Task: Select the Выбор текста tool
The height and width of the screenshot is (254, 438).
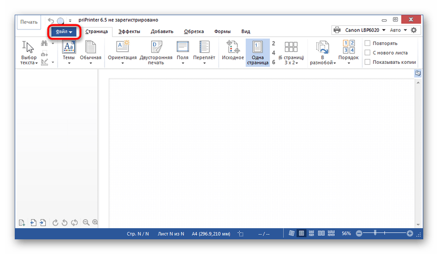Action: [29, 52]
